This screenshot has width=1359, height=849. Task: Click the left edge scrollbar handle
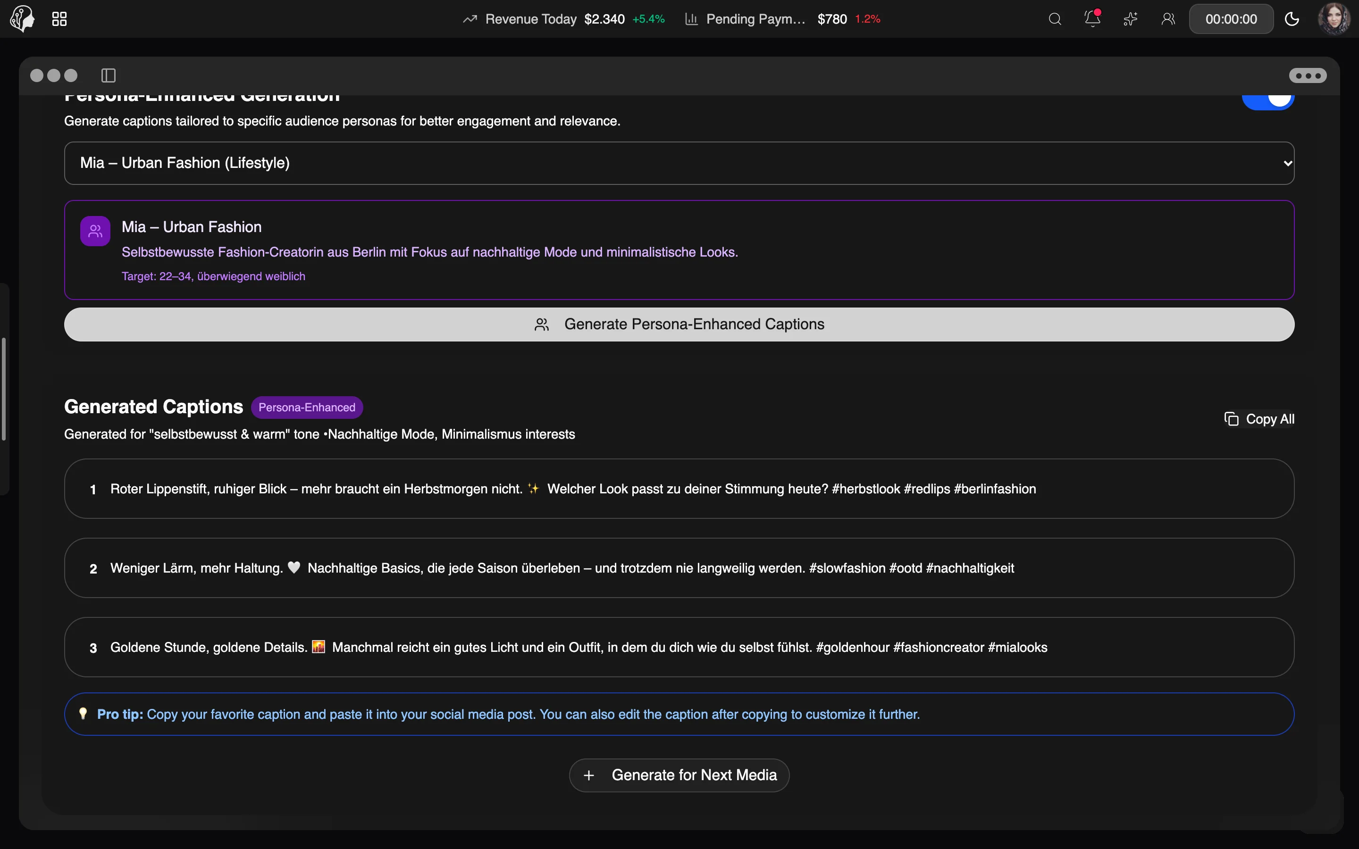coord(3,389)
